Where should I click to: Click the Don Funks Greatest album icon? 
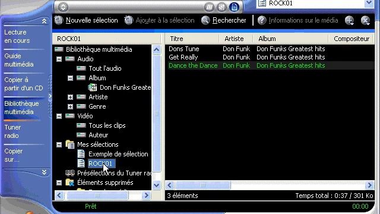tap(93, 87)
